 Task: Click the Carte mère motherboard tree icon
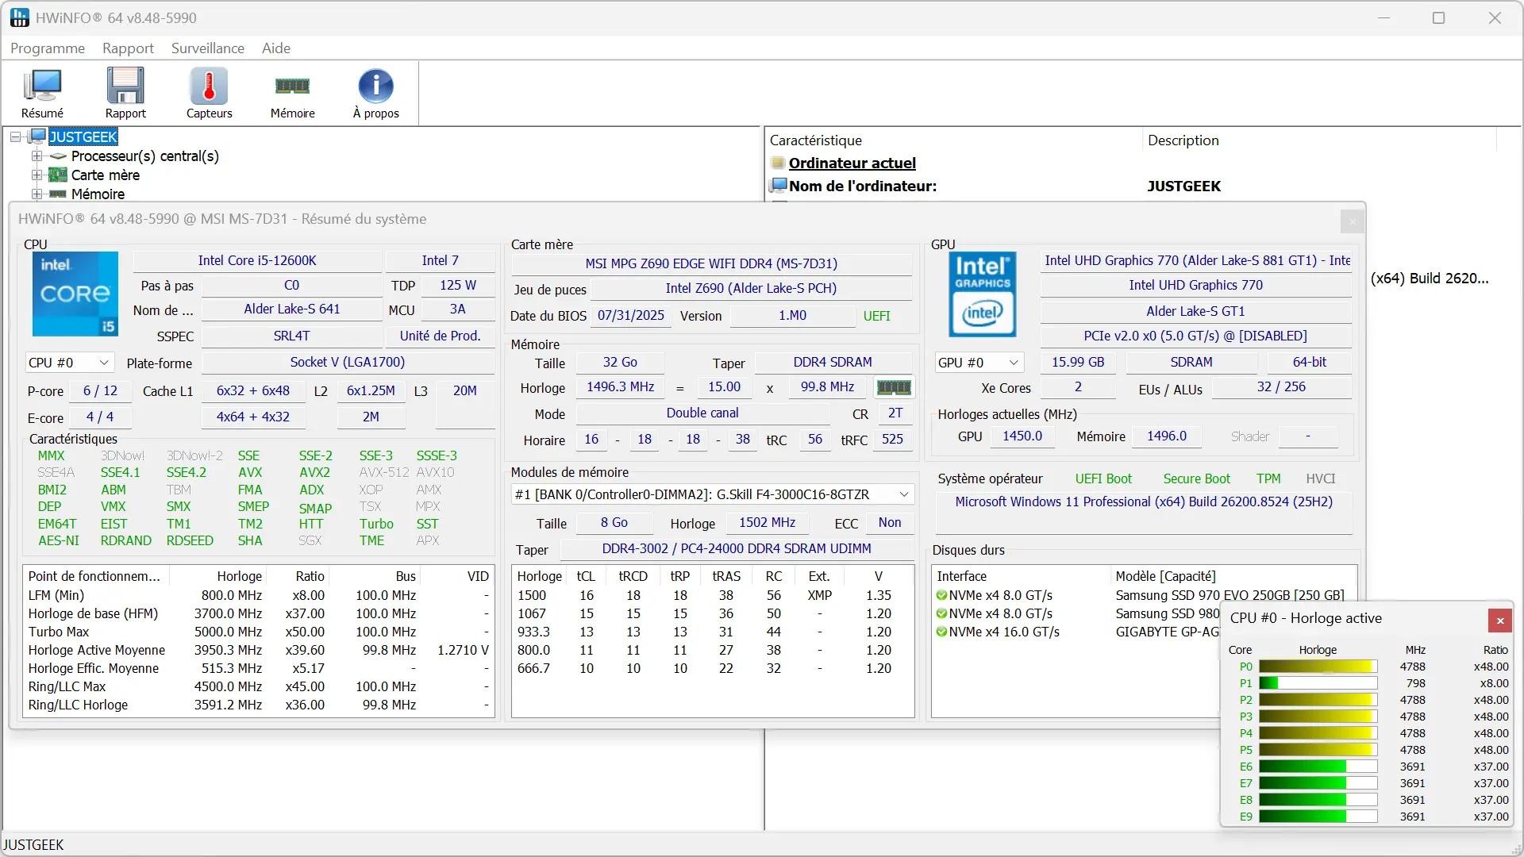point(58,175)
